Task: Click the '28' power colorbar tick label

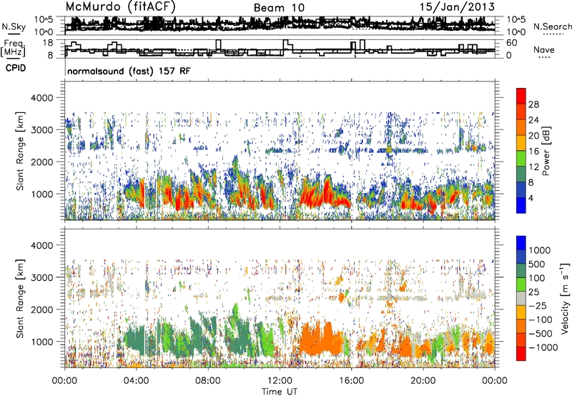Action: pyautogui.click(x=533, y=104)
